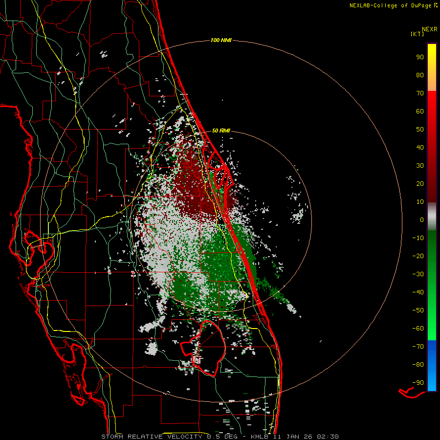Image resolution: width=440 pixels, height=440 pixels.
Task: Click the -90 knot scale label
Action: click(418, 383)
